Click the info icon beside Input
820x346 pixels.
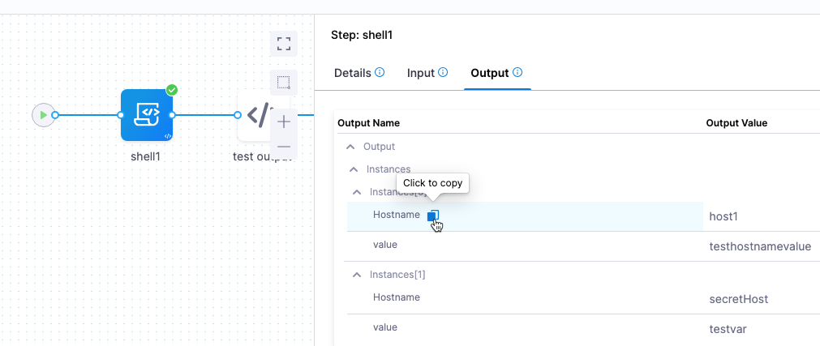coord(443,72)
